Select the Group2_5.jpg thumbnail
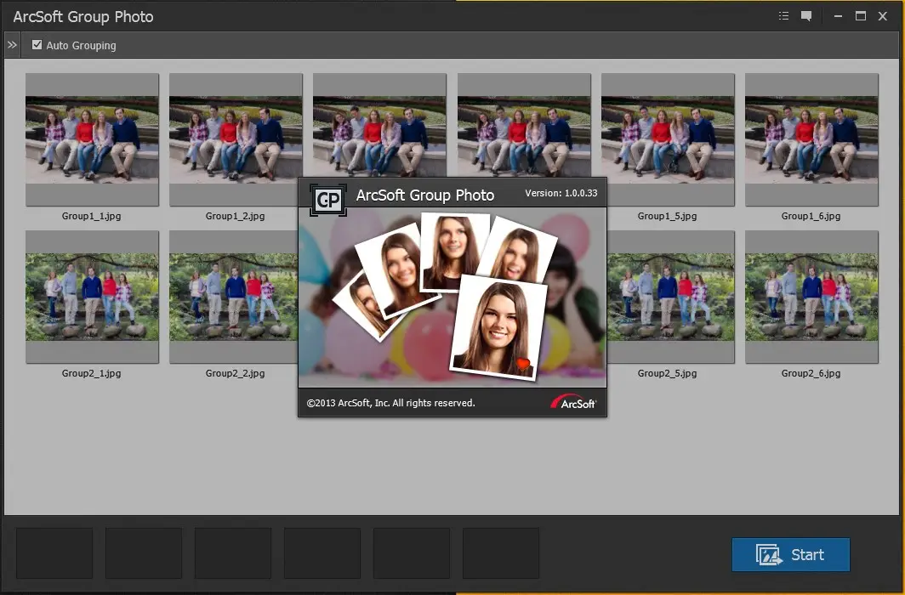The image size is (905, 595). click(670, 297)
